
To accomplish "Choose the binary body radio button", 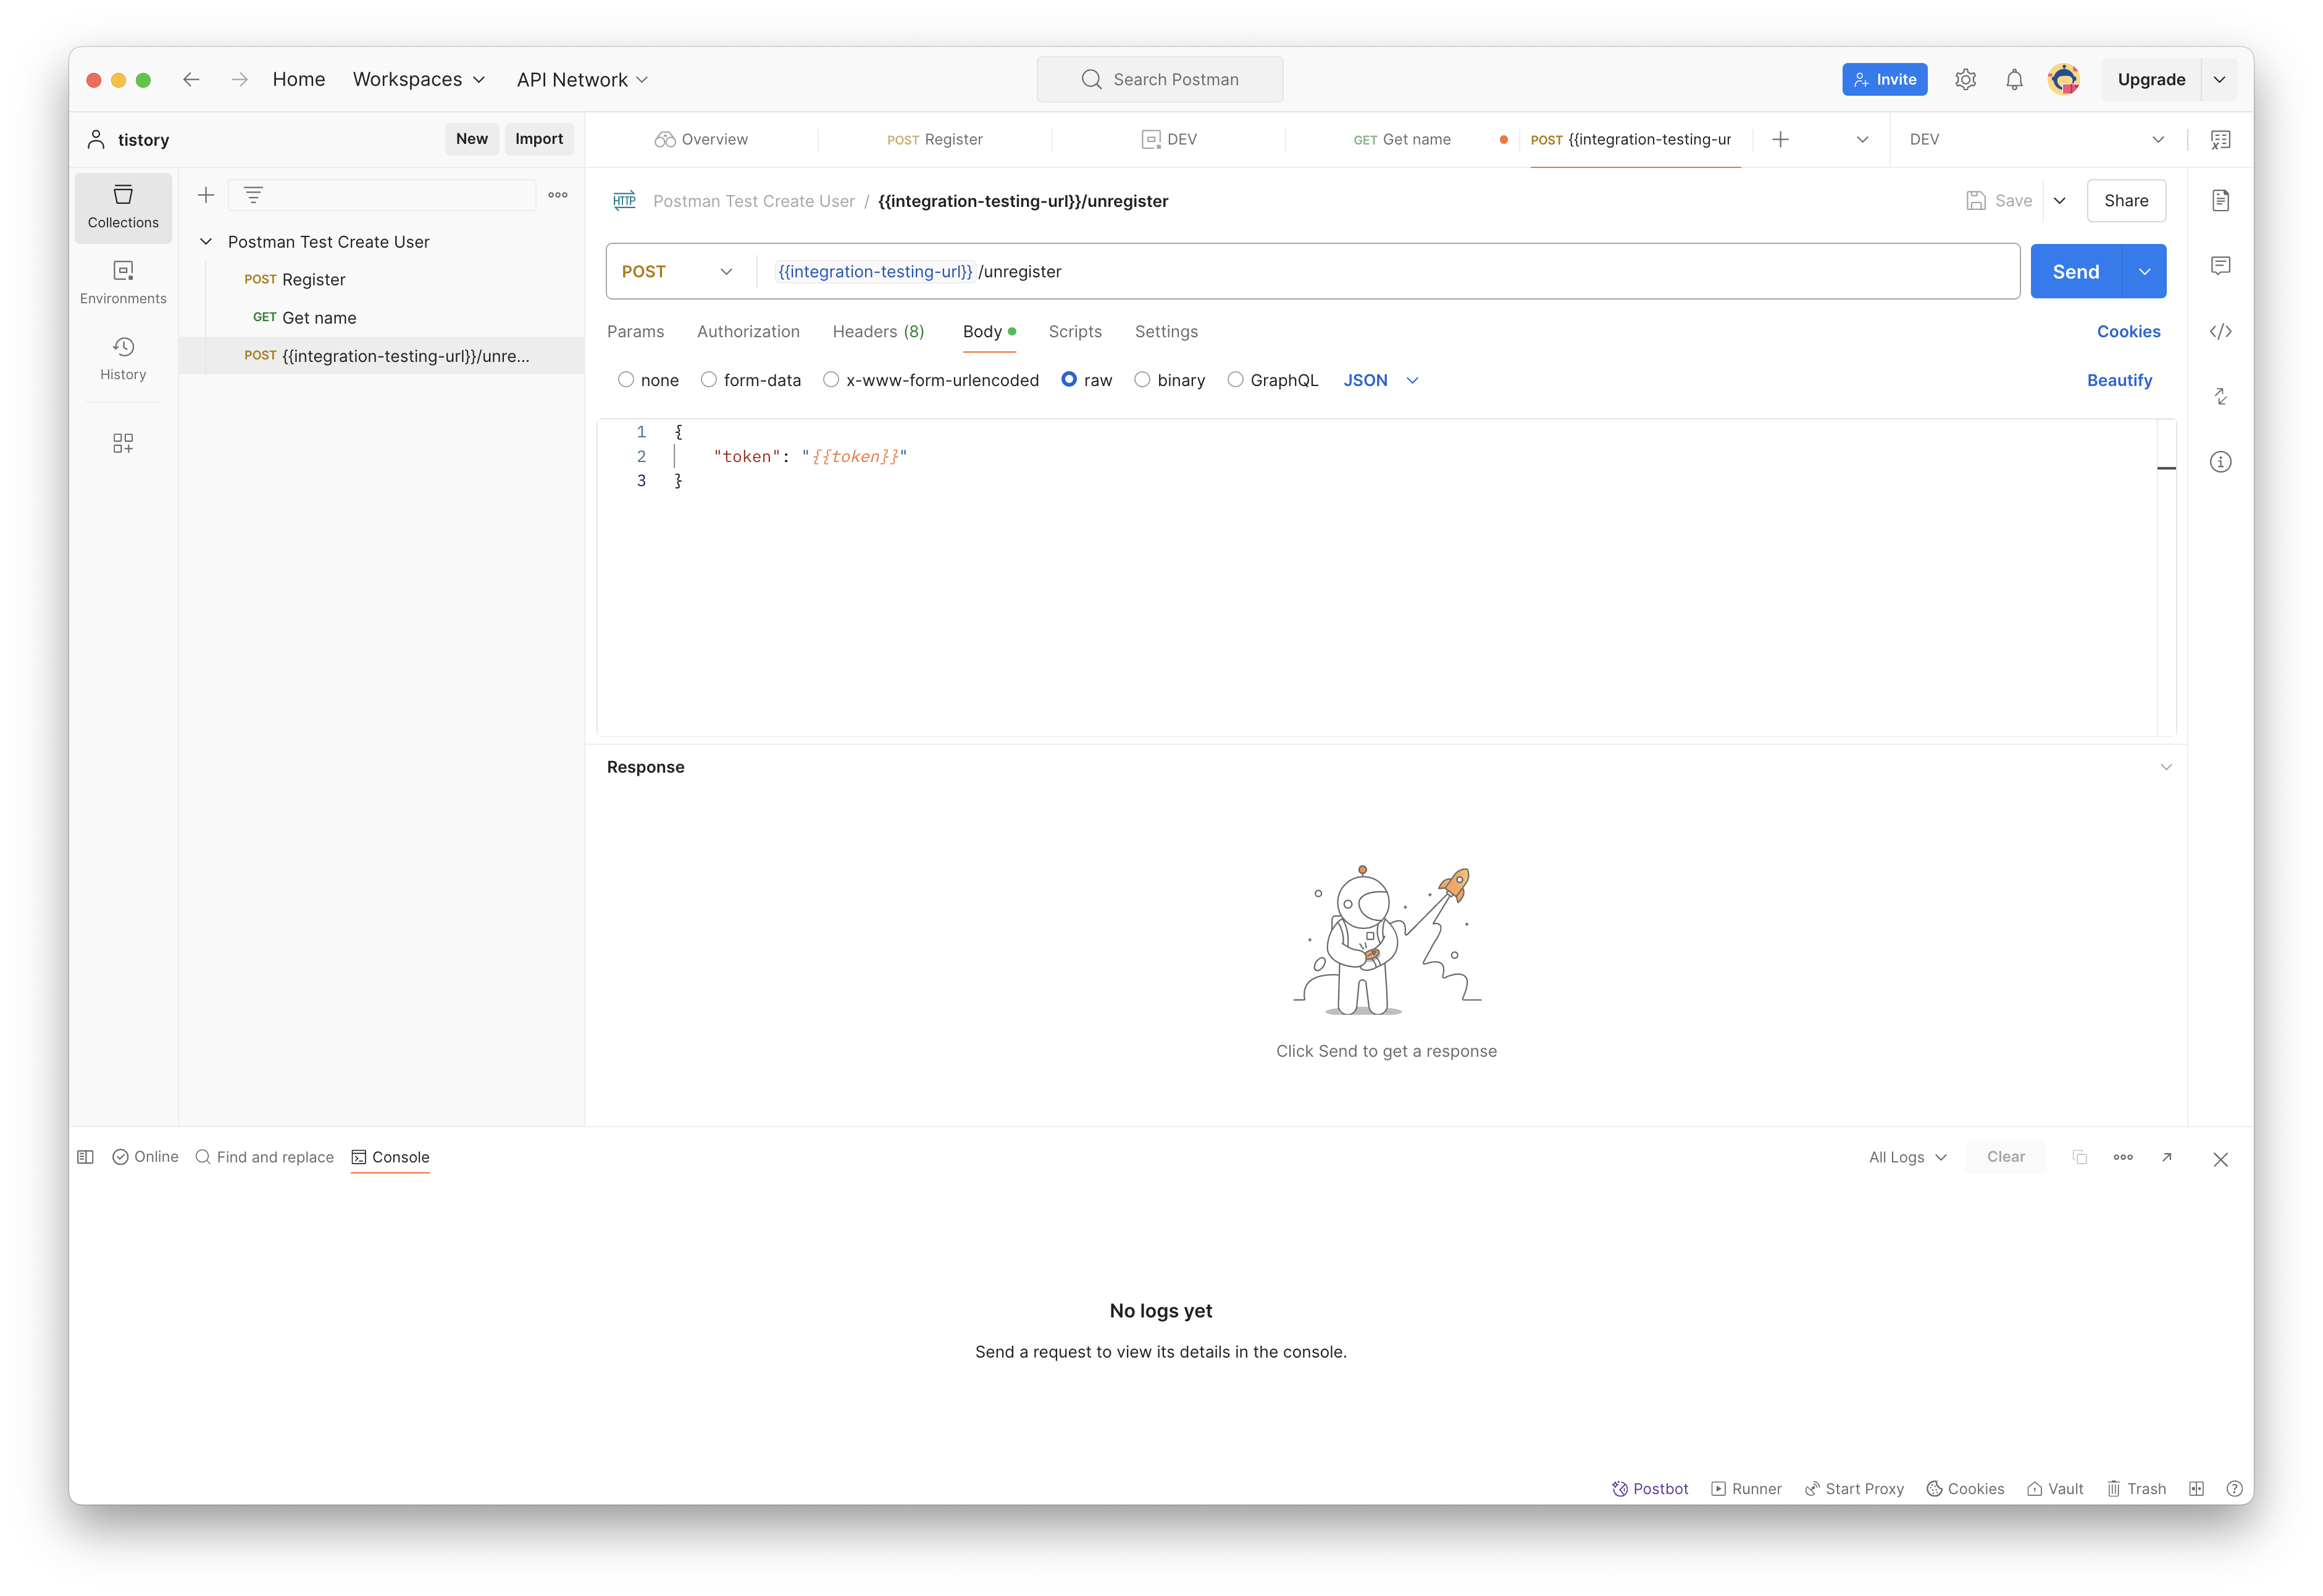I will point(1142,380).
